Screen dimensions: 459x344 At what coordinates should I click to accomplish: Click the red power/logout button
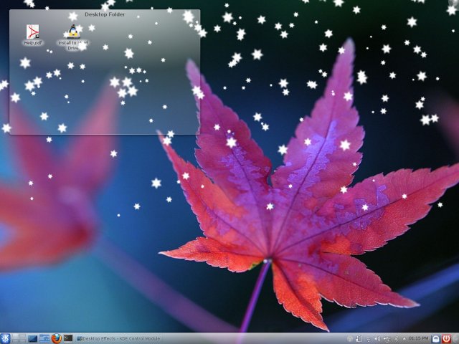click(446, 339)
